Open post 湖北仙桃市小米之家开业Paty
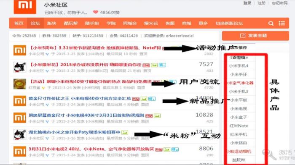This screenshot has width=295, height=165. [74, 132]
